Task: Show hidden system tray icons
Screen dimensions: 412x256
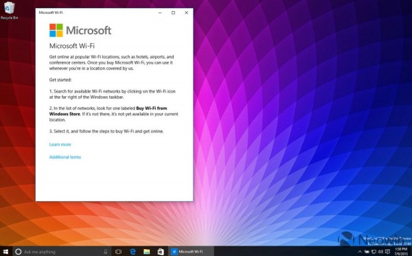Action: [360, 252]
